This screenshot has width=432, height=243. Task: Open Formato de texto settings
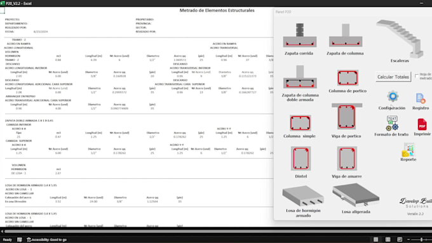(391, 123)
